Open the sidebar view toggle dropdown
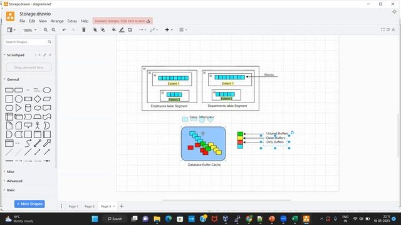This screenshot has height=225, width=401. coord(11,30)
